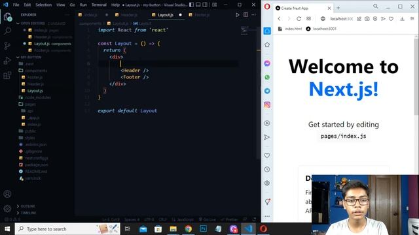Open the Accounts icon in VS Code

coord(7,194)
